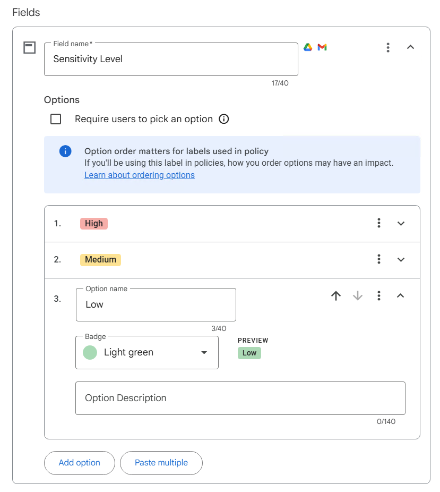Click the Add option button

80,463
